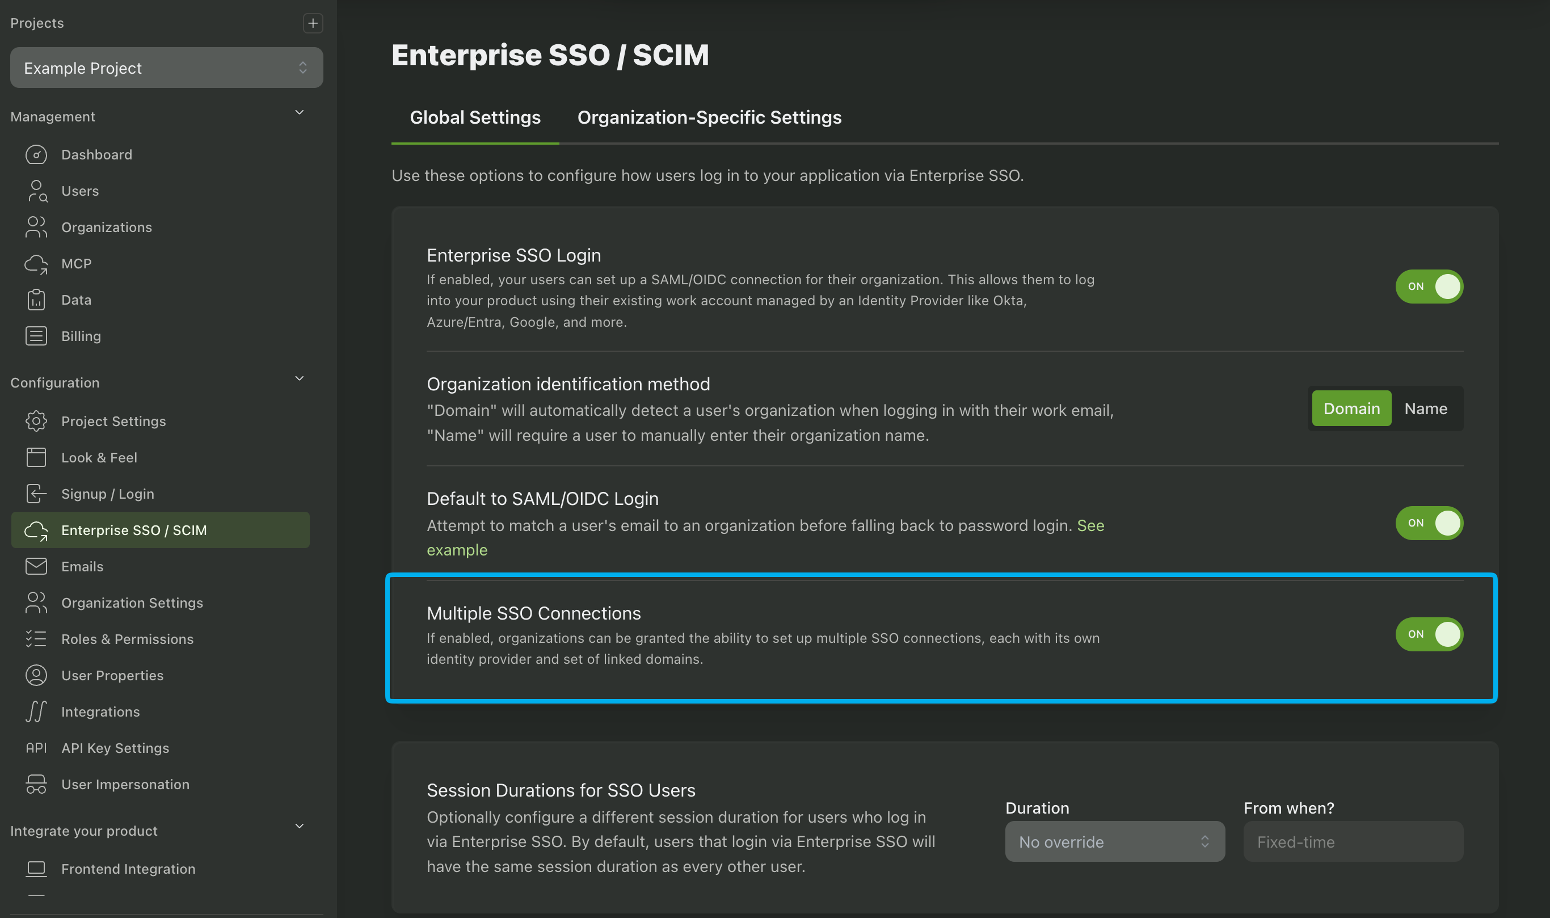Click the Project Settings gear icon
Image resolution: width=1550 pixels, height=918 pixels.
(36, 421)
